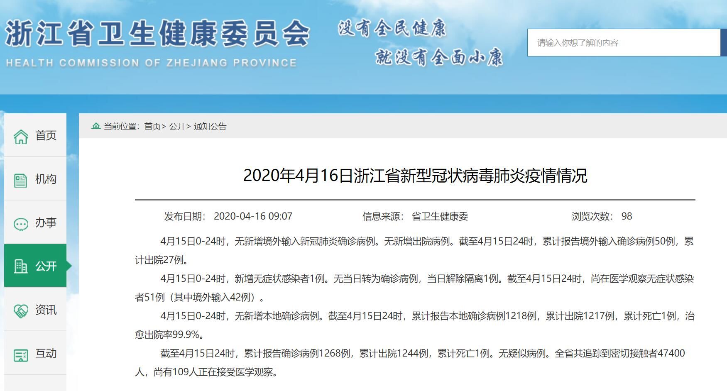Open the 通知公告 breadcrumb link
727x391 pixels.
(210, 127)
